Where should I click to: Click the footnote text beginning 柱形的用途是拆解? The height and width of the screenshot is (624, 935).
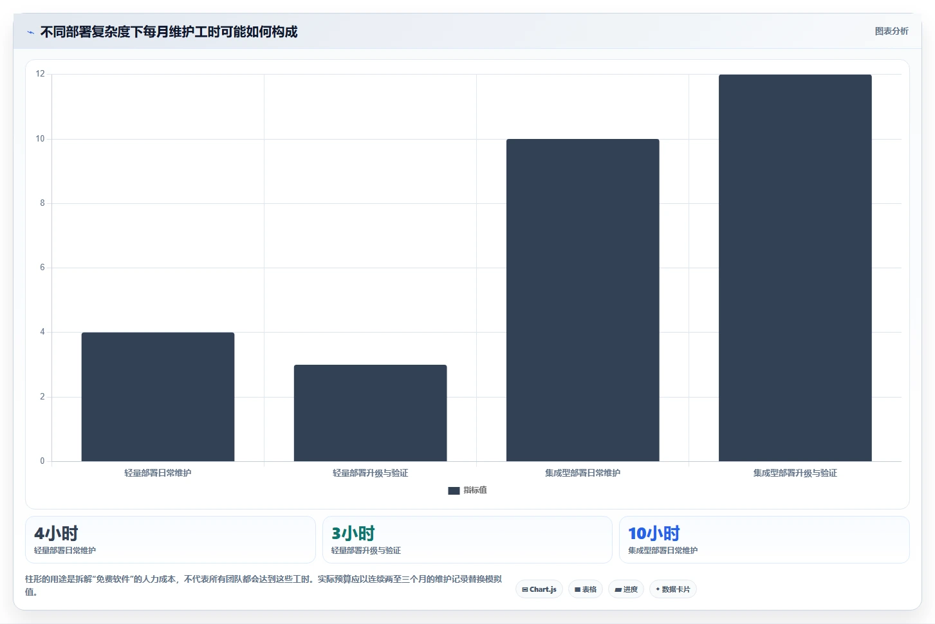263,585
